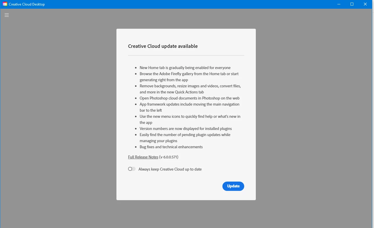Click 'Bug fixes and technical enhancements' text
374x228 pixels.
pos(171,147)
